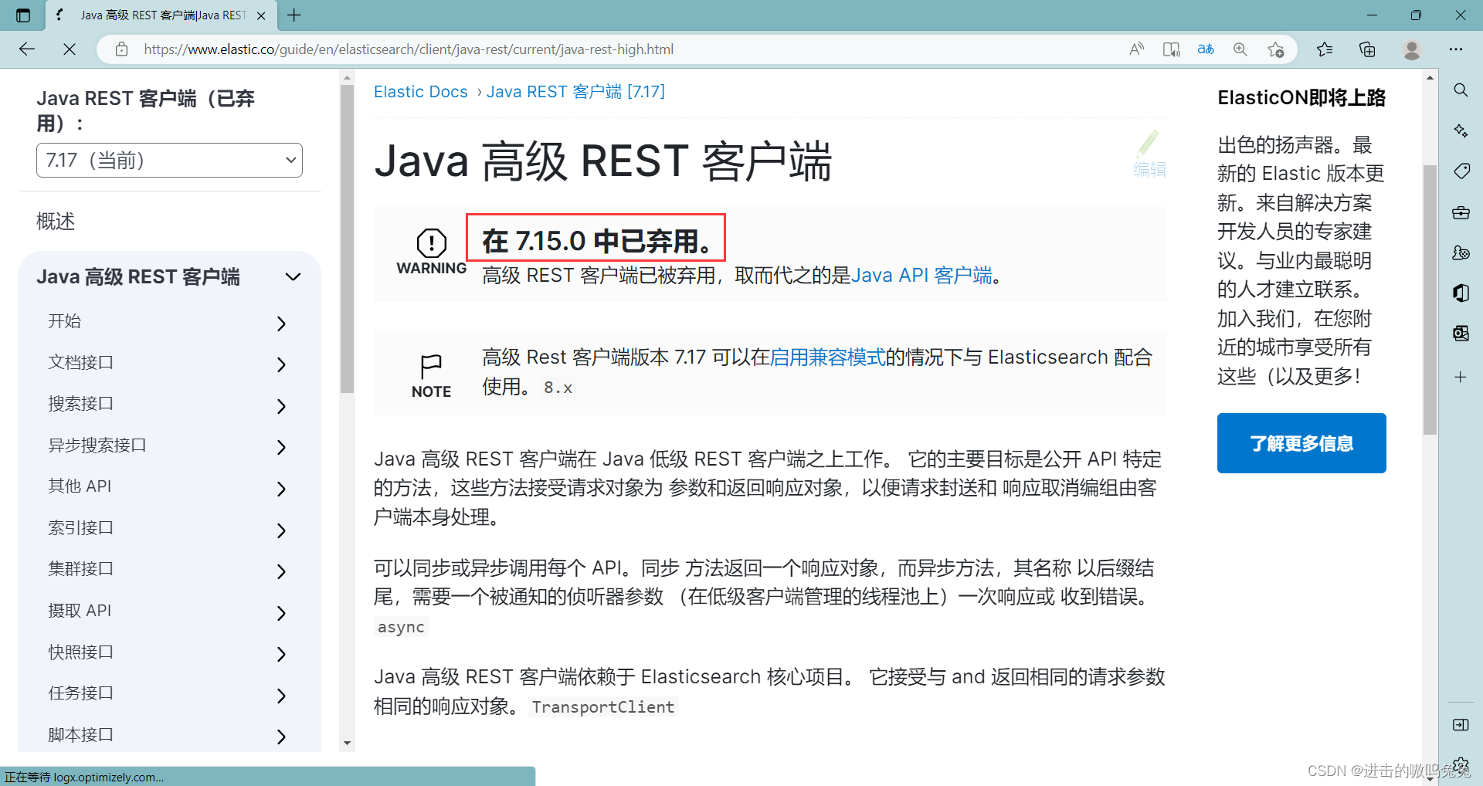The width and height of the screenshot is (1483, 786).
Task: Click the 了解更多信息 button
Action: click(x=1301, y=443)
